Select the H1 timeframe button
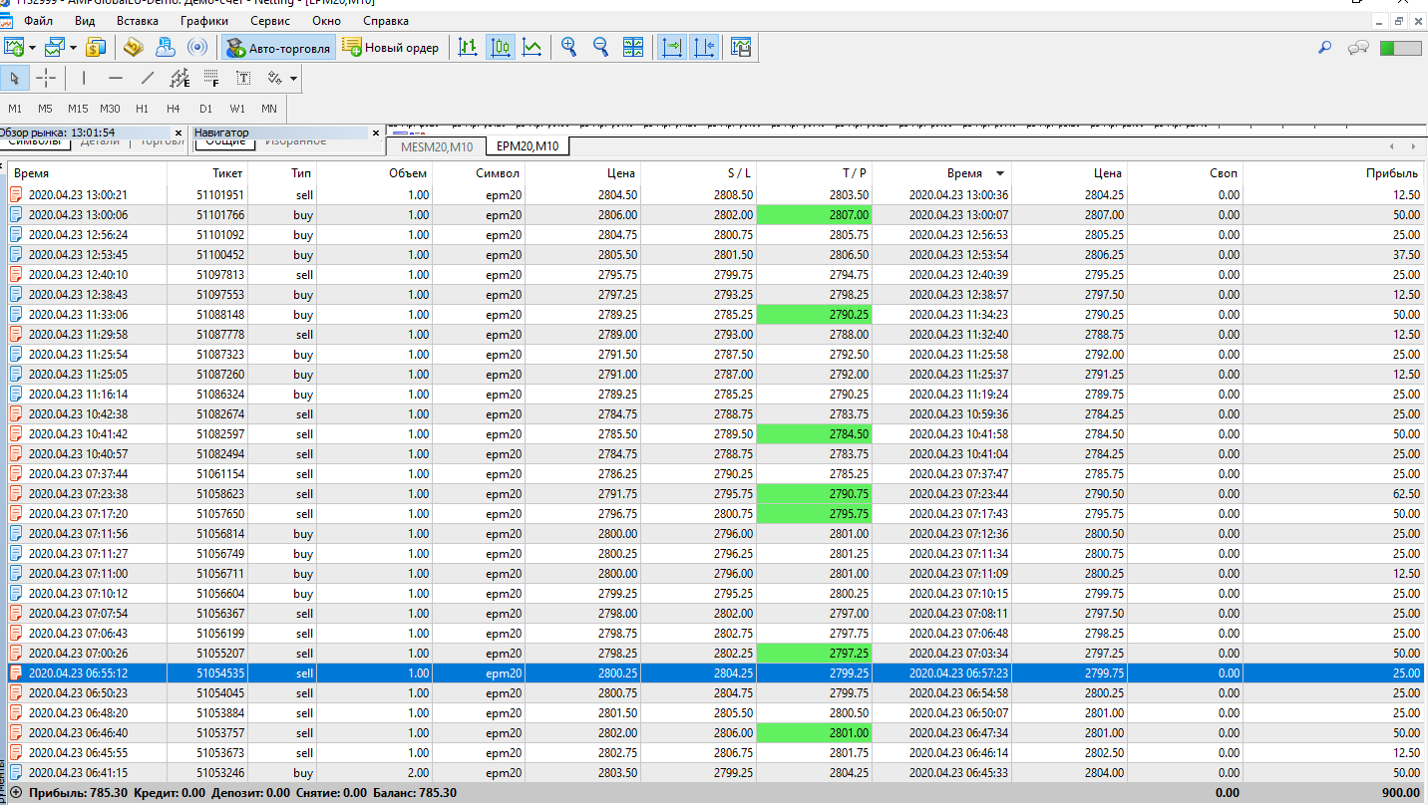Image resolution: width=1428 pixels, height=805 pixels. tap(142, 109)
